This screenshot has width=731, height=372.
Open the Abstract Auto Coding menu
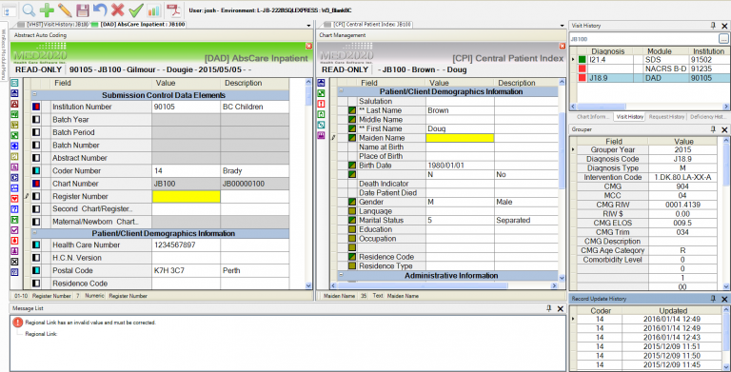point(41,35)
